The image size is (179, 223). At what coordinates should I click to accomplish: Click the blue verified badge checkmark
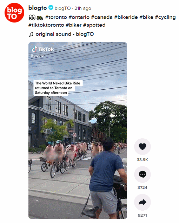[x=51, y=7]
